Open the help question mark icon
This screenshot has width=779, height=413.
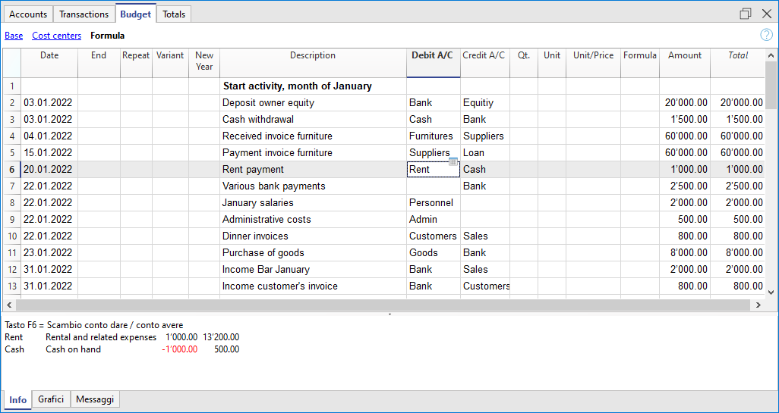766,35
